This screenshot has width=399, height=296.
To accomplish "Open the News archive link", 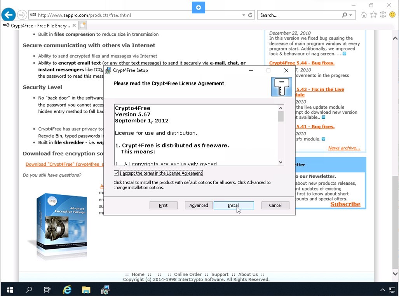I will [x=344, y=148].
